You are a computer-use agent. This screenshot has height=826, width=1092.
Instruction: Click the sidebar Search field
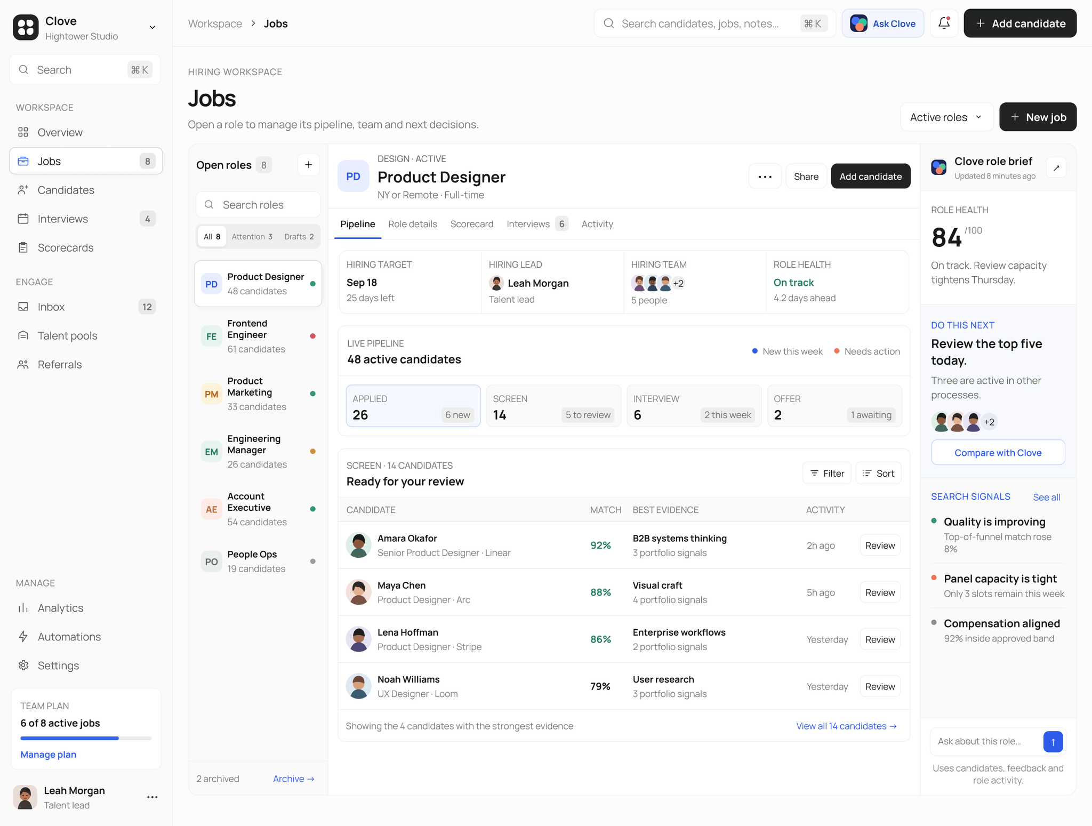point(85,70)
